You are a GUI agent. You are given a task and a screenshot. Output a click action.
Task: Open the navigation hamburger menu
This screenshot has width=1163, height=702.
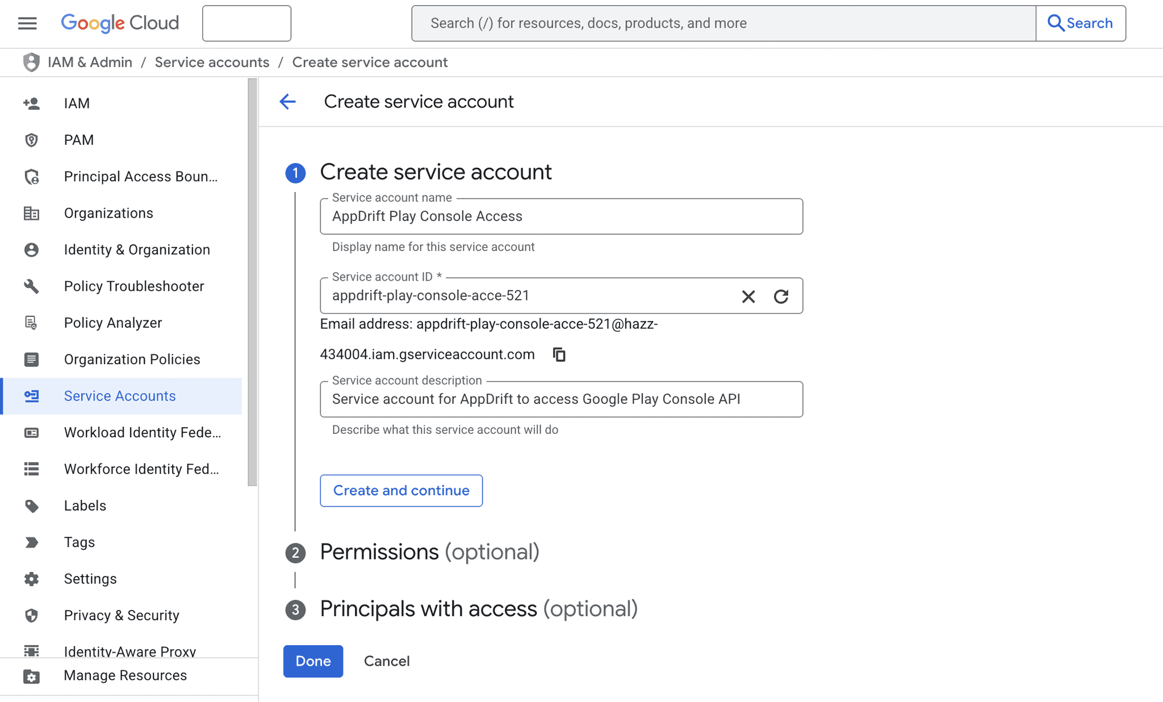[x=27, y=23]
